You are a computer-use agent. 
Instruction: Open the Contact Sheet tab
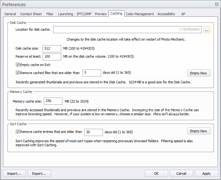pyautogui.click(x=31, y=14)
